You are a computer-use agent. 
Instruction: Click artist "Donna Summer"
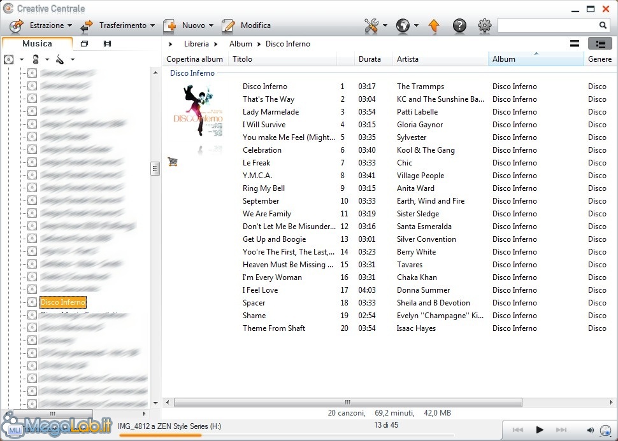[x=423, y=290]
